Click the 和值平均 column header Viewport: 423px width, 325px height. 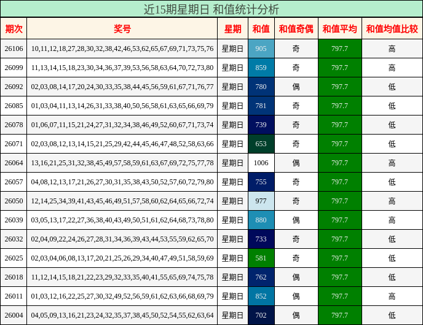pos(339,28)
